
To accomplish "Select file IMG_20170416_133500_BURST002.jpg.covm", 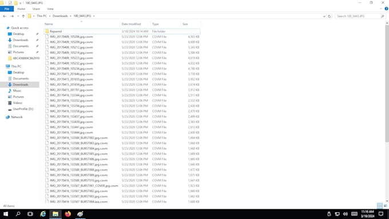I will click(122, 138).
